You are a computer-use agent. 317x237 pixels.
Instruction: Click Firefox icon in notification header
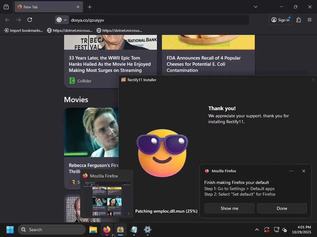(206, 171)
